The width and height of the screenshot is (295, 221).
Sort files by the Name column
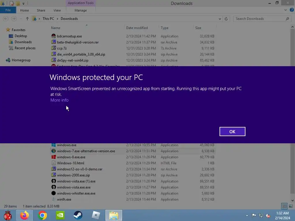[56, 28]
